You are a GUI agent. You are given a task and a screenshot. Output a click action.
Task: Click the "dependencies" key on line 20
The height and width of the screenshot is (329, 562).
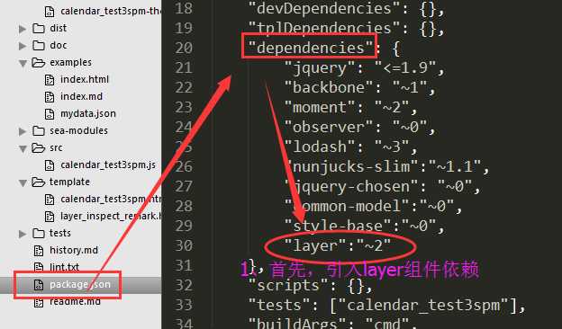(311, 48)
